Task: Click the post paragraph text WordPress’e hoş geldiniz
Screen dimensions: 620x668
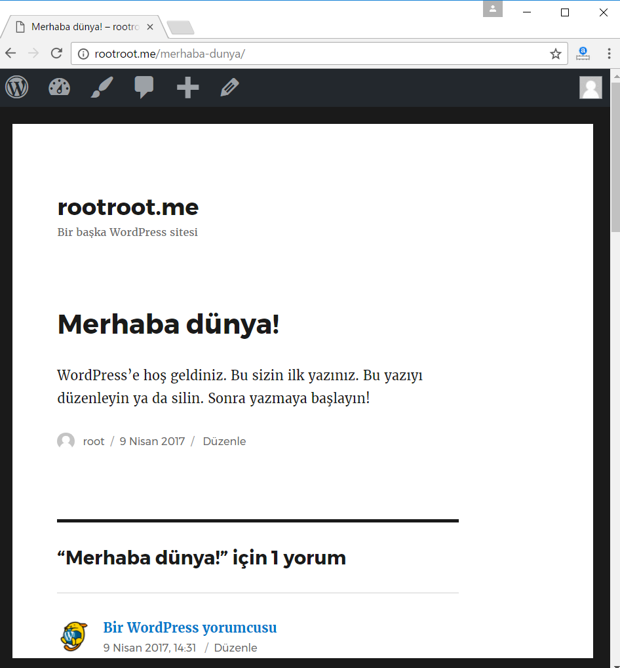Action: 240,387
